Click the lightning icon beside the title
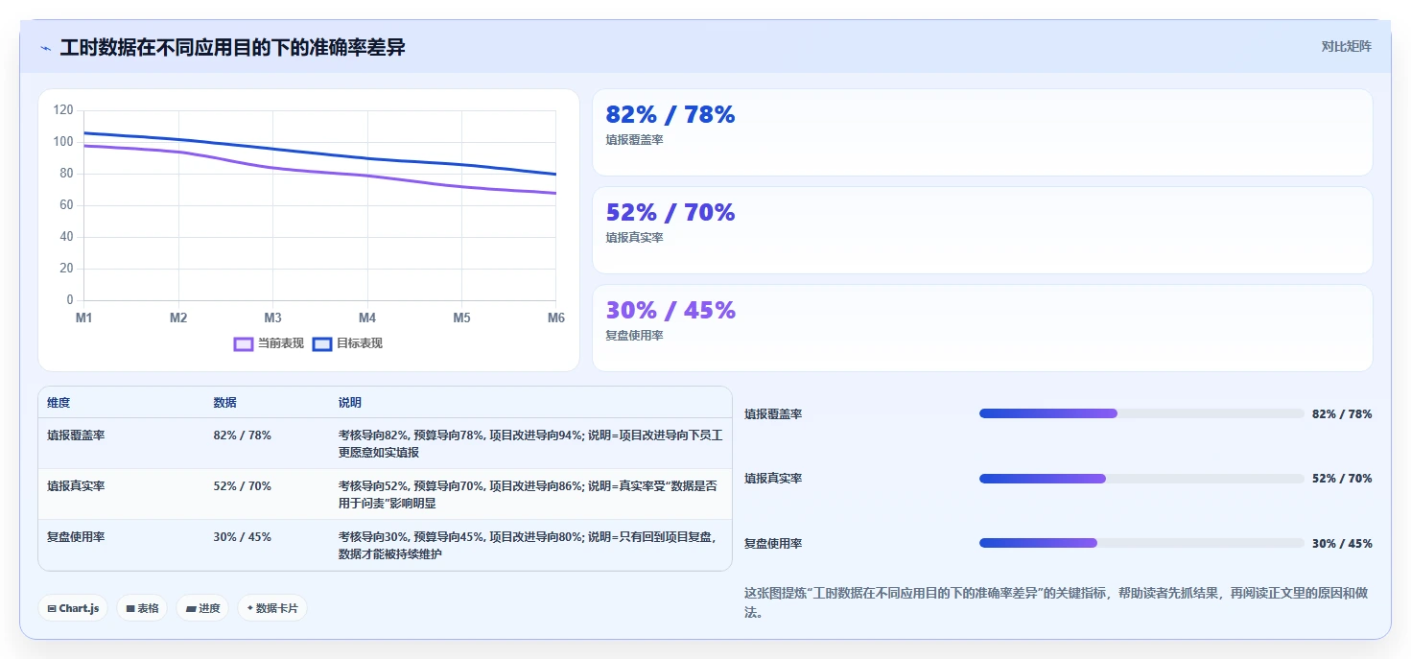 click(x=45, y=47)
